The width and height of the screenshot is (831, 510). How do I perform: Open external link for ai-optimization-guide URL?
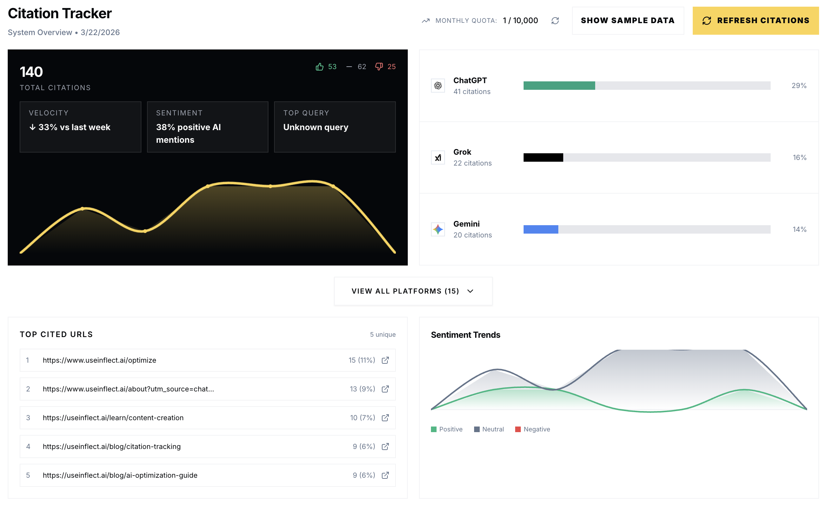(385, 475)
